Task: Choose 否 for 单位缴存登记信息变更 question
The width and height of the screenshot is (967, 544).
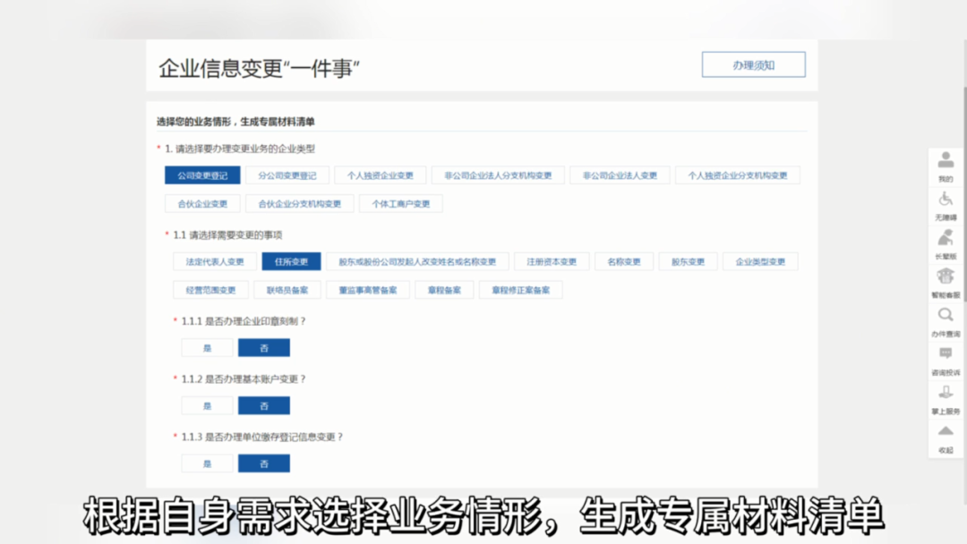Action: pyautogui.click(x=264, y=463)
